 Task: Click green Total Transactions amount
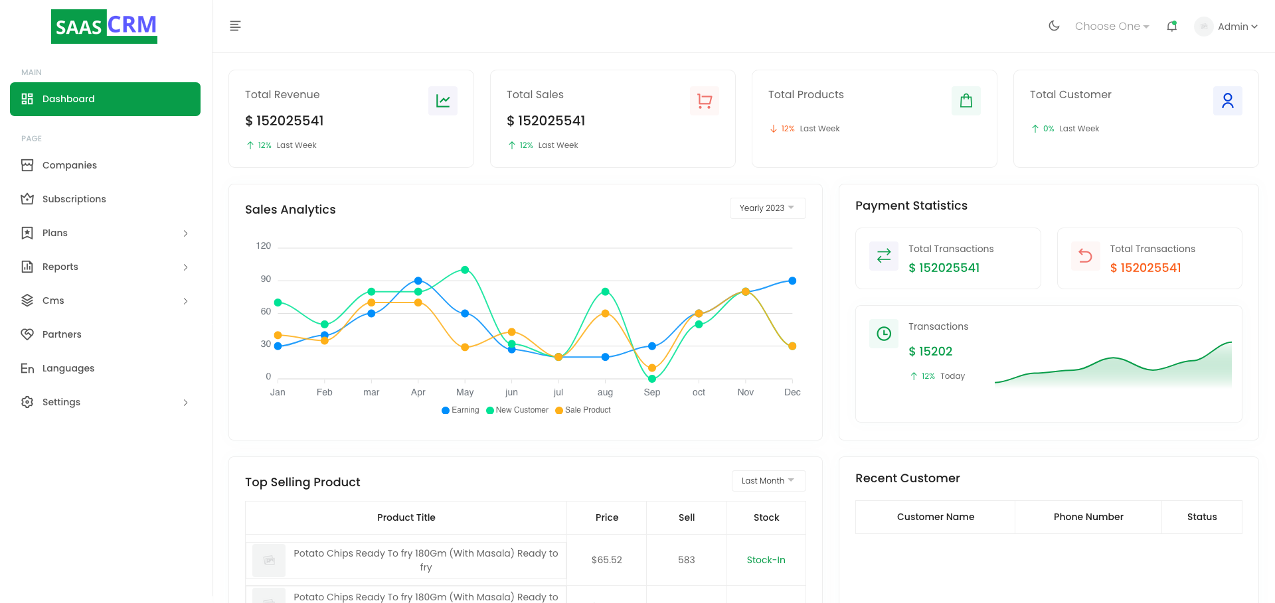(944, 268)
